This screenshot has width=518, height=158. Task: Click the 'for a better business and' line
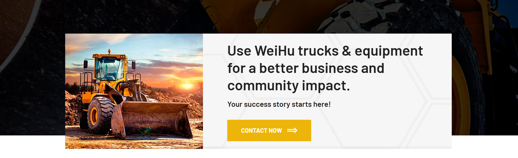point(306,68)
